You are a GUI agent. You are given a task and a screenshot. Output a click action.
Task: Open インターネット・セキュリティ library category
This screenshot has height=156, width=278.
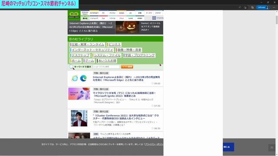92,50
